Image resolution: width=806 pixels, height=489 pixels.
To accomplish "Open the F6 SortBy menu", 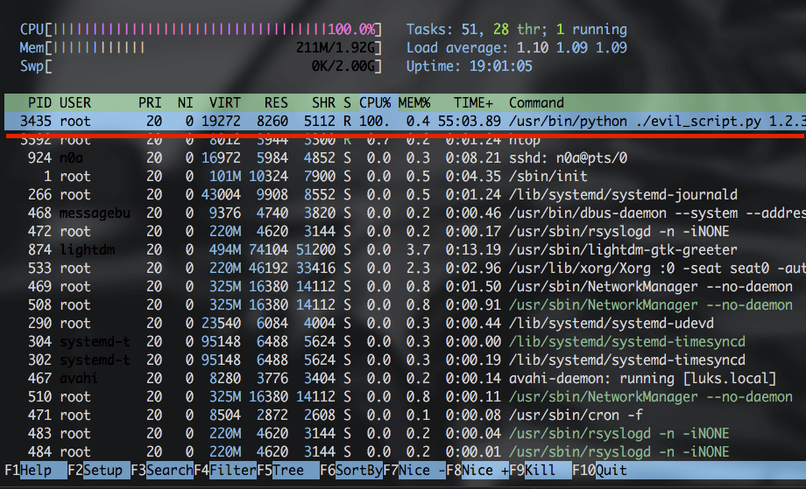I will 351,470.
